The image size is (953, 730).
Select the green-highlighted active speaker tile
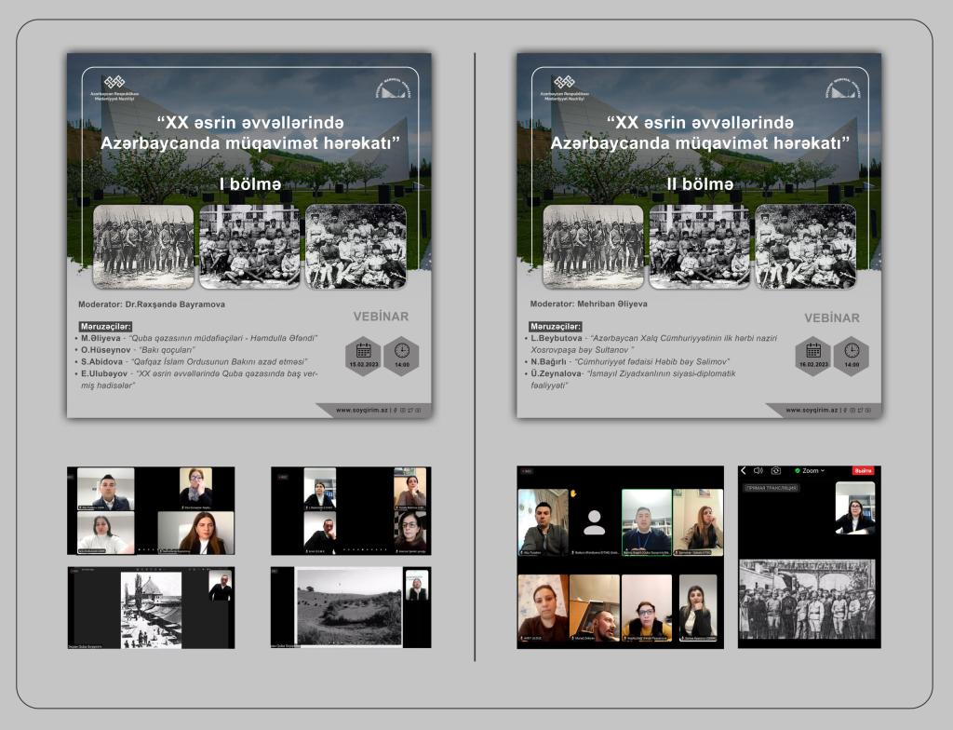click(x=647, y=522)
